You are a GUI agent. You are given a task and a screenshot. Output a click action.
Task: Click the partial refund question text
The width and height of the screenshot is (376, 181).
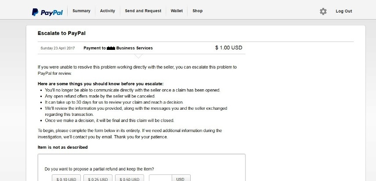tap(99, 169)
